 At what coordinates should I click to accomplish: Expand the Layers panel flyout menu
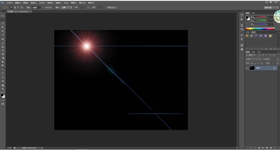point(278,52)
